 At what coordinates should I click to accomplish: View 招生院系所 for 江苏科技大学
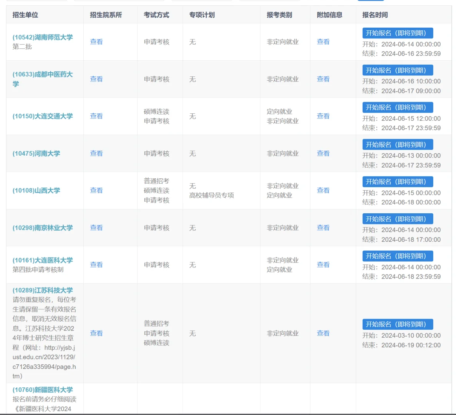pyautogui.click(x=96, y=333)
